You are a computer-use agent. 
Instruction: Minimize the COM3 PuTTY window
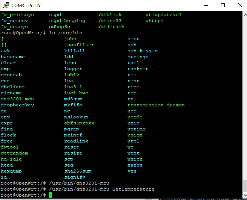(206, 5)
